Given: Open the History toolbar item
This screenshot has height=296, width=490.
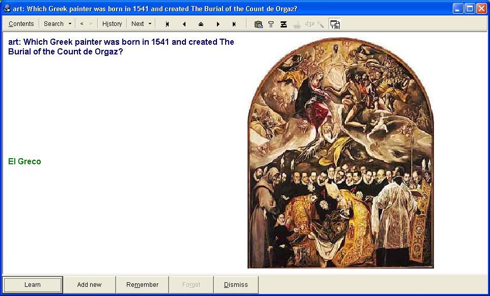Looking at the screenshot, I should [x=112, y=24].
